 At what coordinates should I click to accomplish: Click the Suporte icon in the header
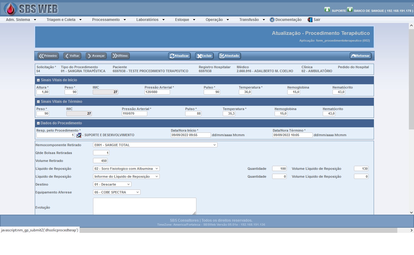(x=327, y=10)
